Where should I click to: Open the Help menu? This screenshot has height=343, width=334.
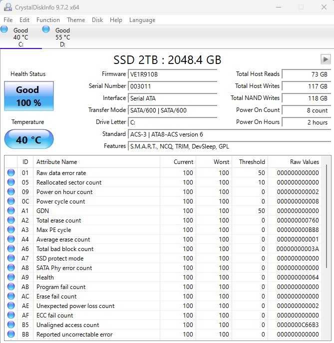(x=116, y=20)
